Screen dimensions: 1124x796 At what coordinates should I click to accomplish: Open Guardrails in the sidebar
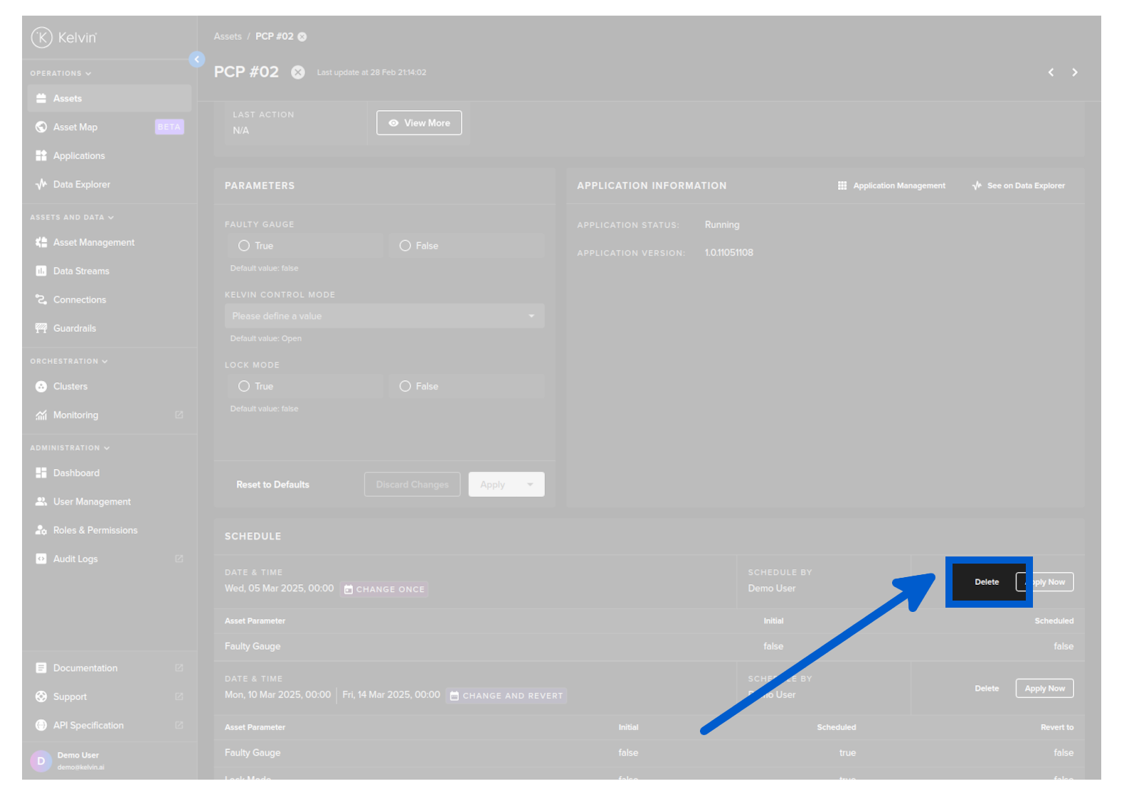(74, 328)
